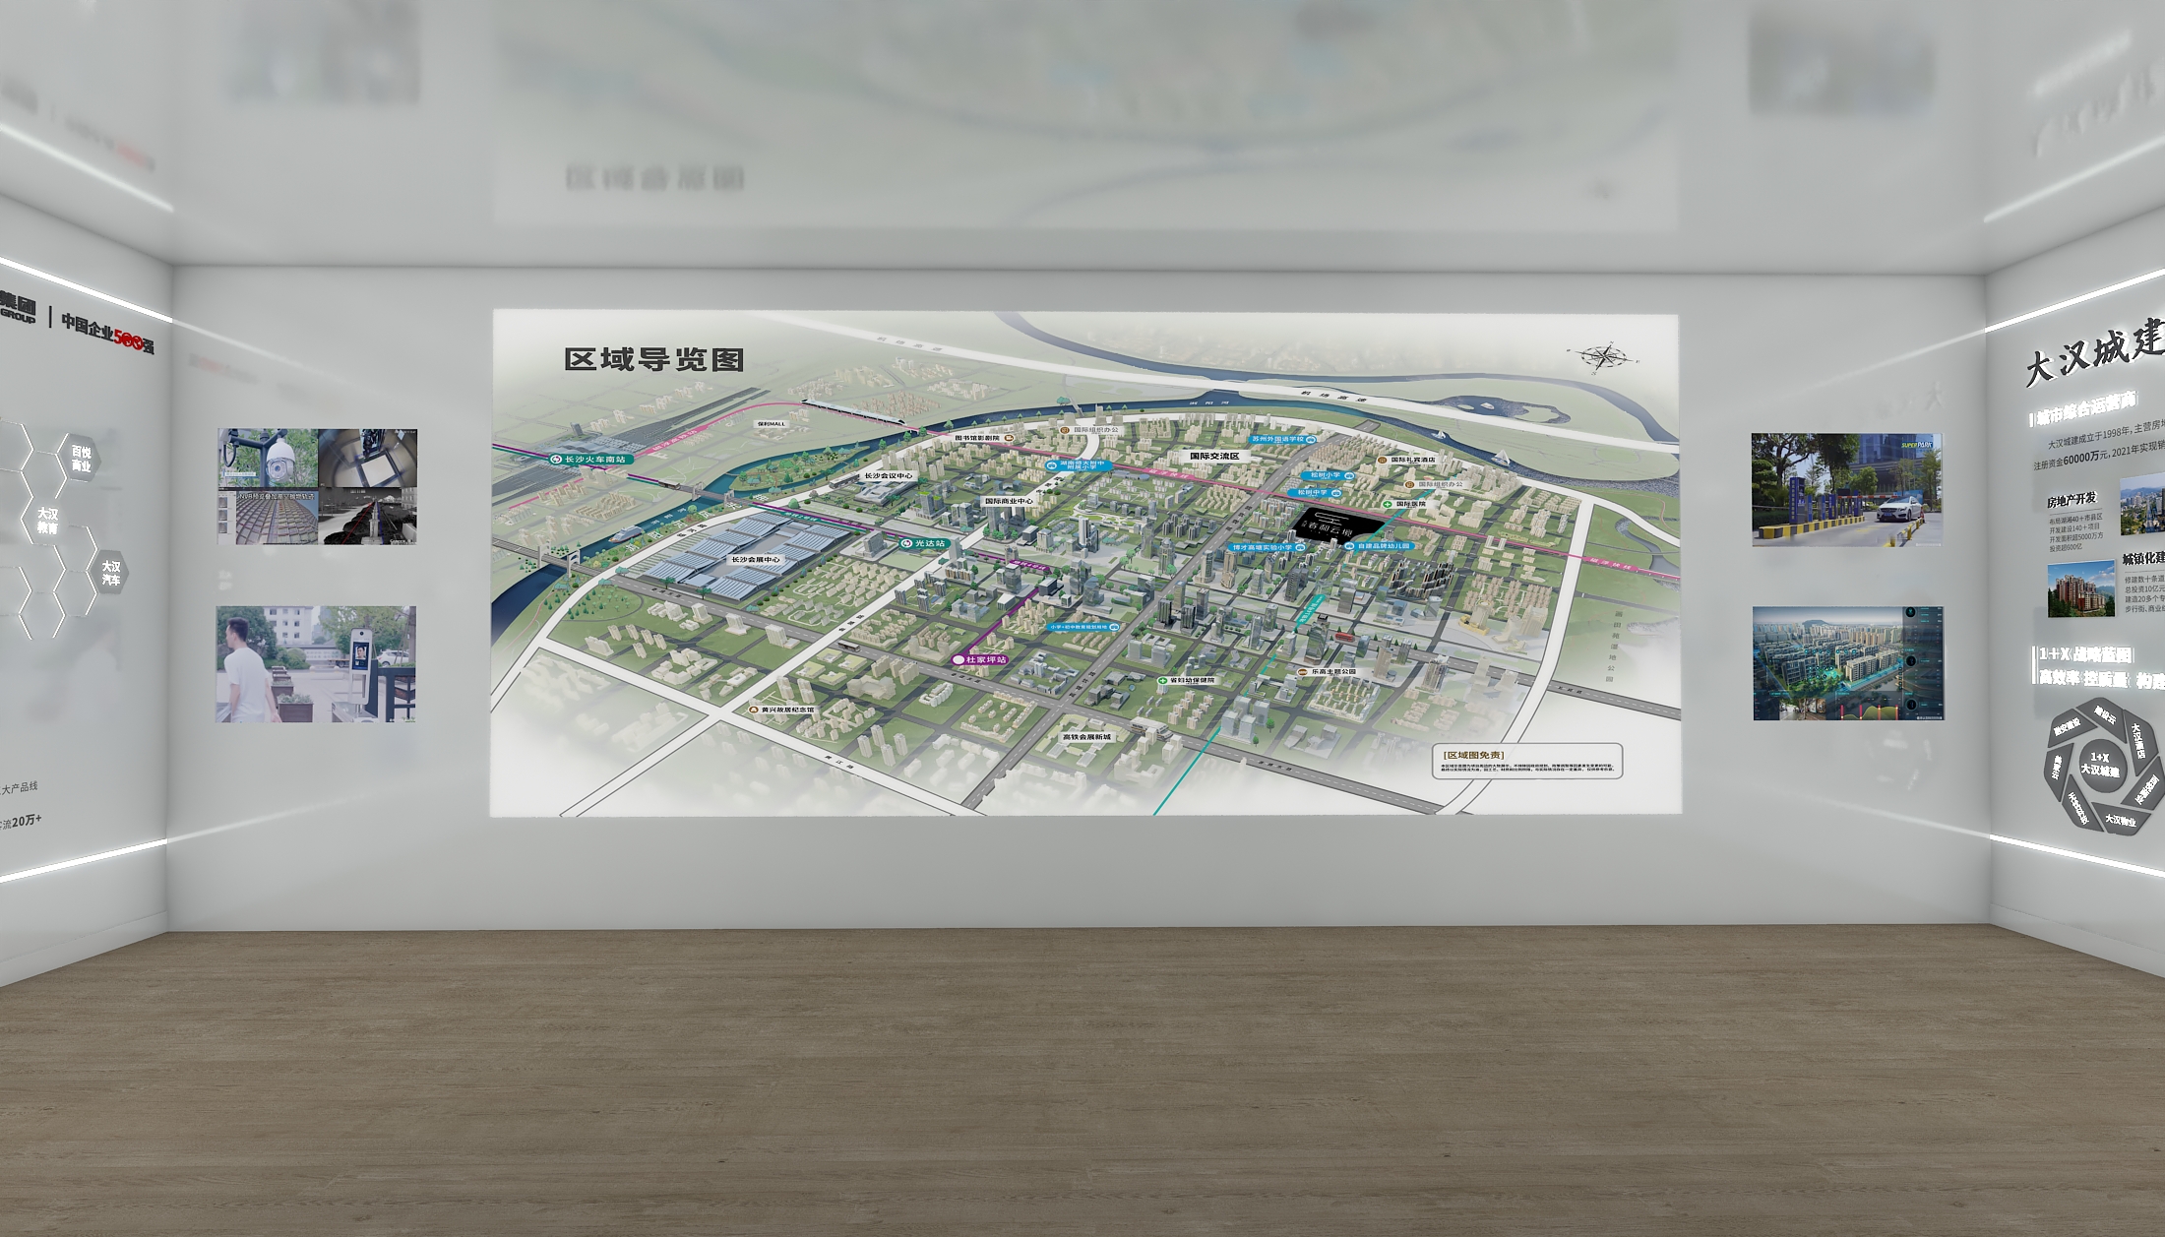
Task: Select the 杜家坪站 purple station marker
Action: [980, 659]
